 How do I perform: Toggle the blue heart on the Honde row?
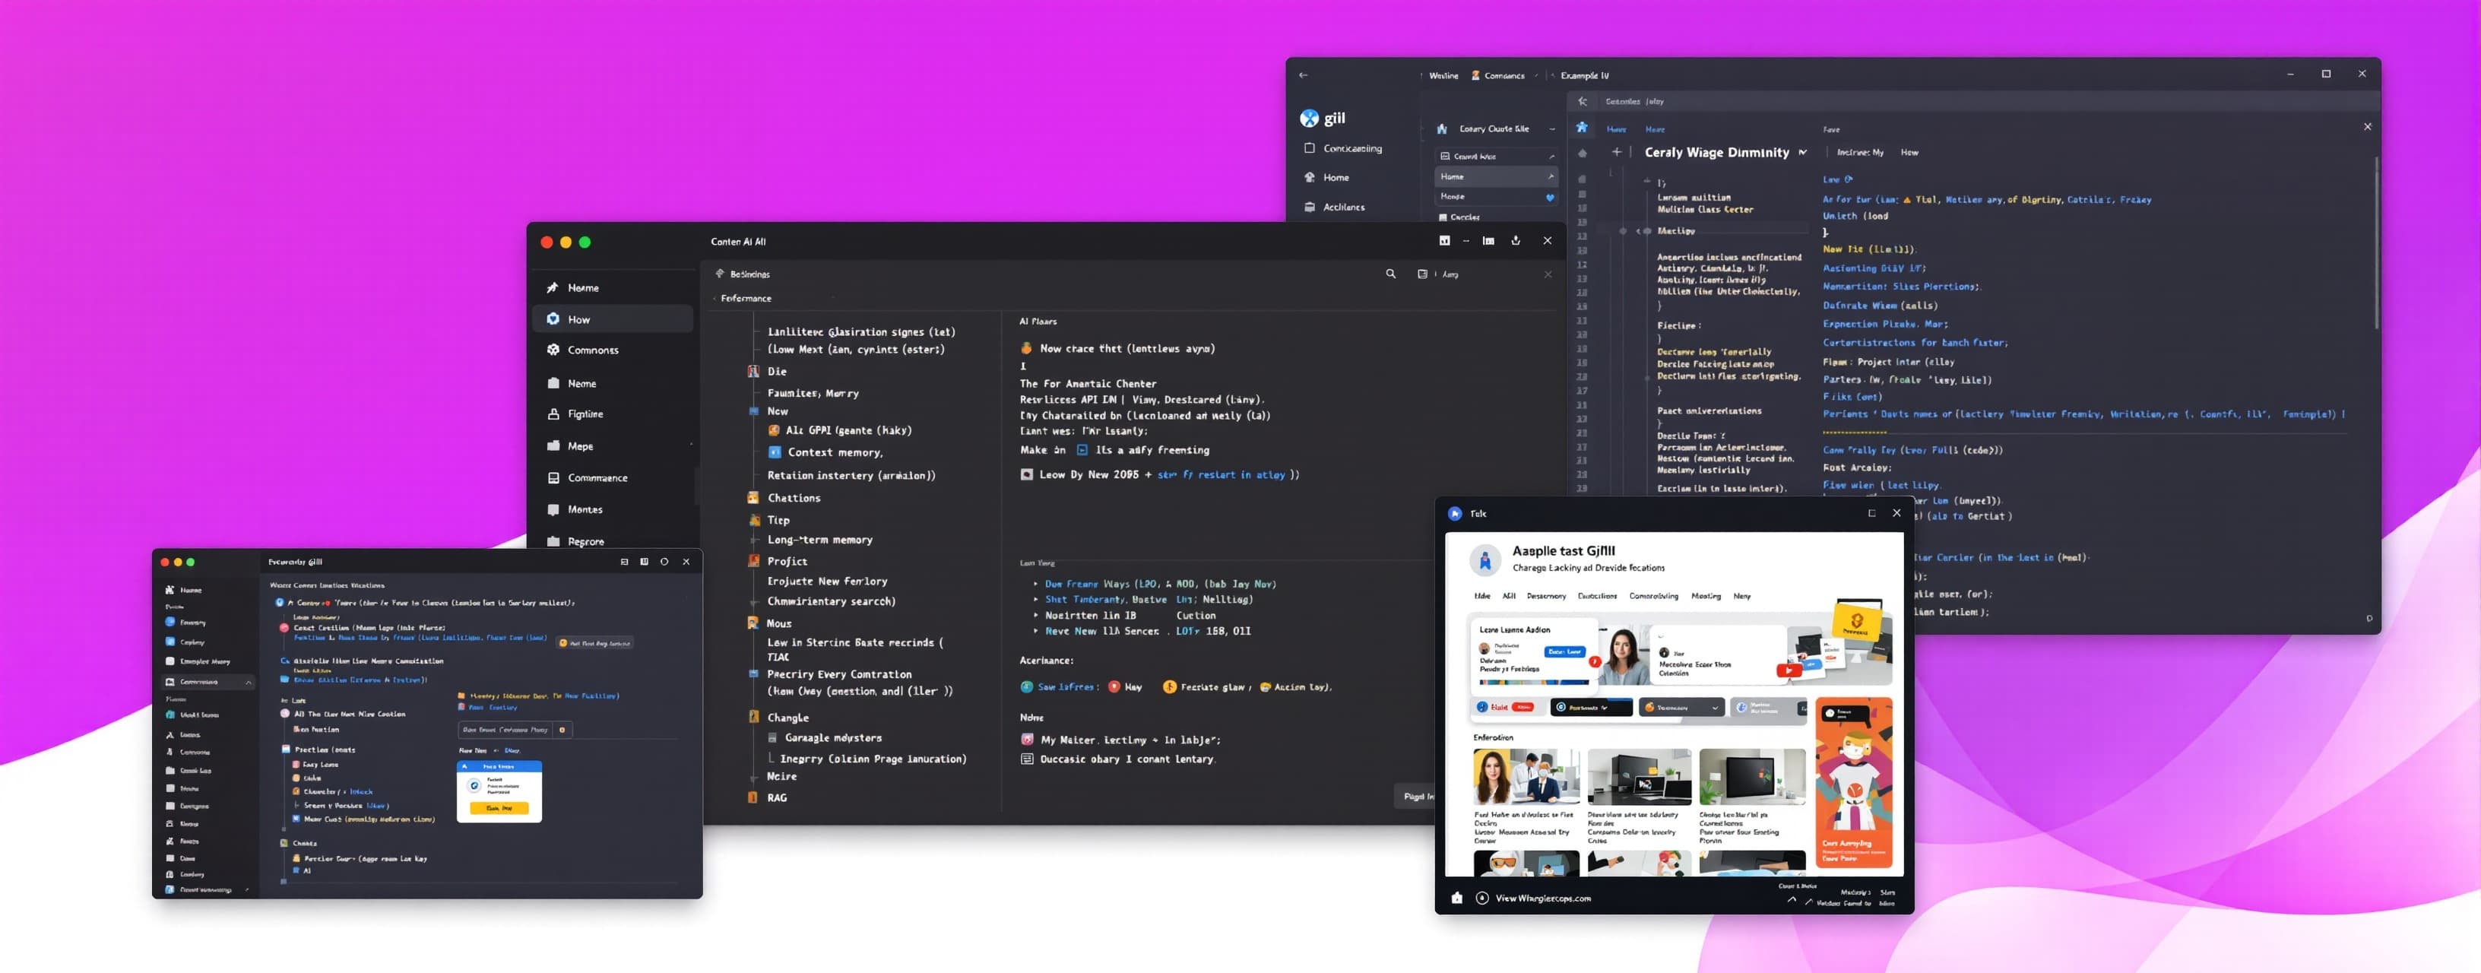(x=1550, y=198)
